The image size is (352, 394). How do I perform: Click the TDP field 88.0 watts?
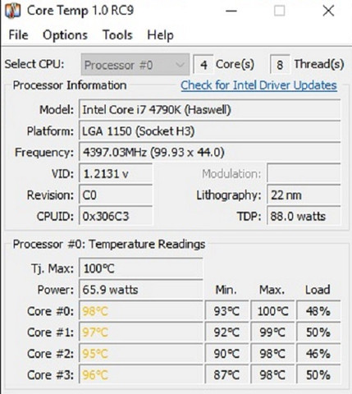pos(304,217)
